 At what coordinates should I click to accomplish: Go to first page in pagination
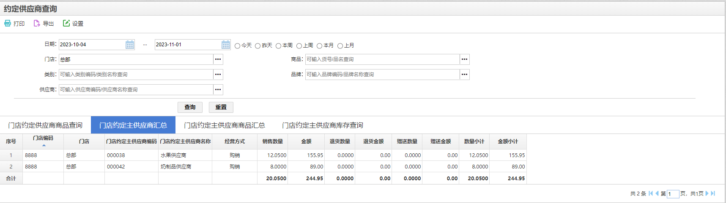(651, 193)
